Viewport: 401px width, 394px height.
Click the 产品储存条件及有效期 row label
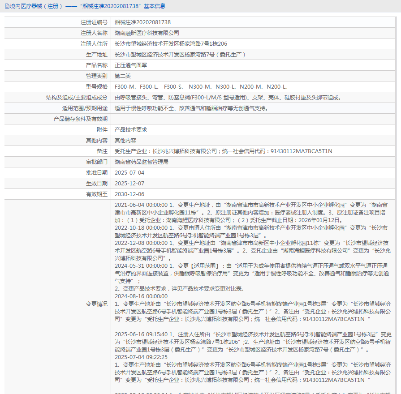[x=80, y=119]
